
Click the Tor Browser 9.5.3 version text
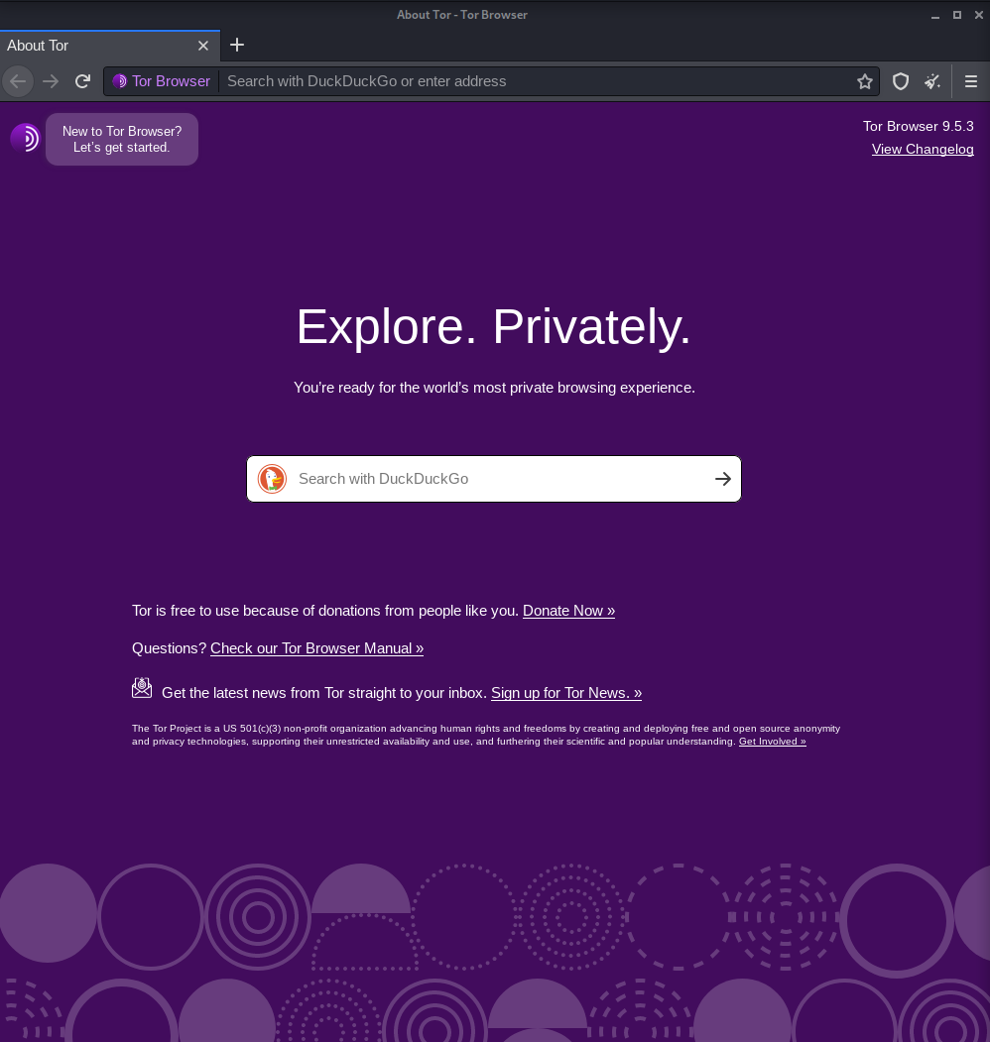919,126
